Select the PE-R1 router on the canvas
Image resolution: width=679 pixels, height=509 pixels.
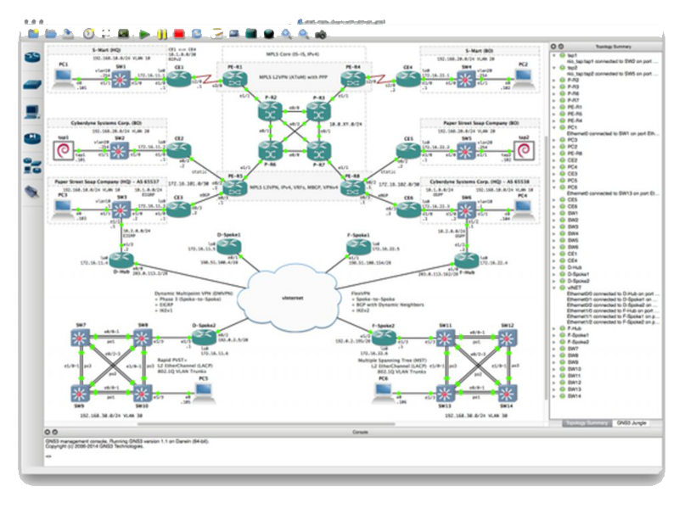(x=235, y=80)
